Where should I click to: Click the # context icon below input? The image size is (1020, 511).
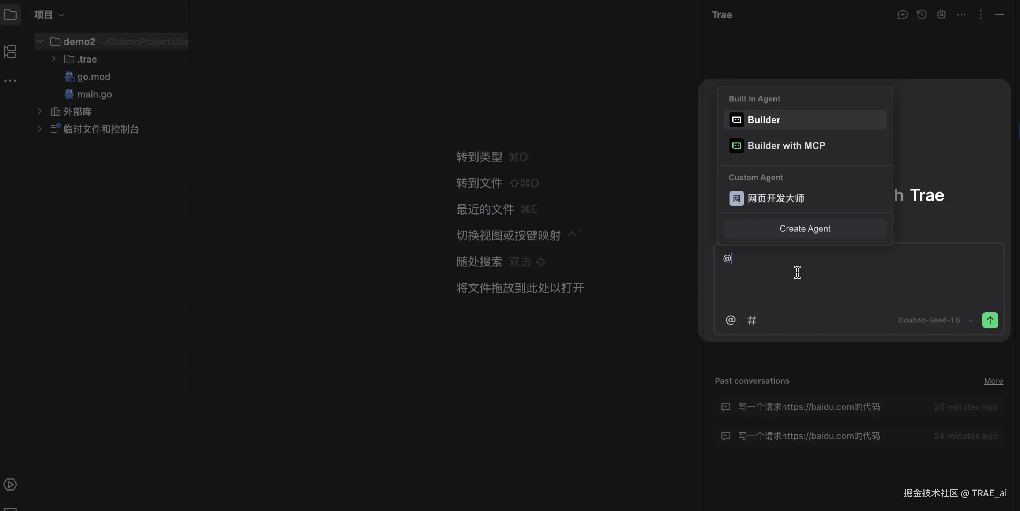[x=751, y=320]
